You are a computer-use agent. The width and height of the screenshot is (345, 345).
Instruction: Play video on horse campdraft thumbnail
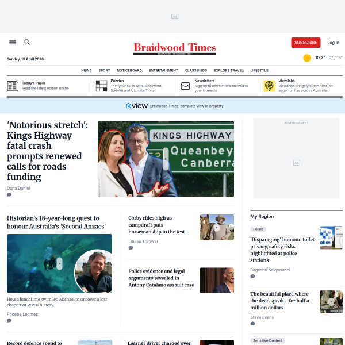pos(217,228)
